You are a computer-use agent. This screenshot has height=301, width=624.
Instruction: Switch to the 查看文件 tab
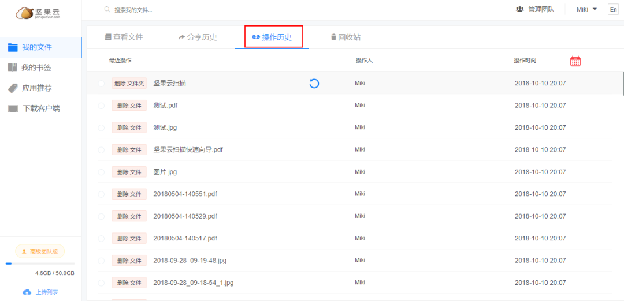coord(124,37)
